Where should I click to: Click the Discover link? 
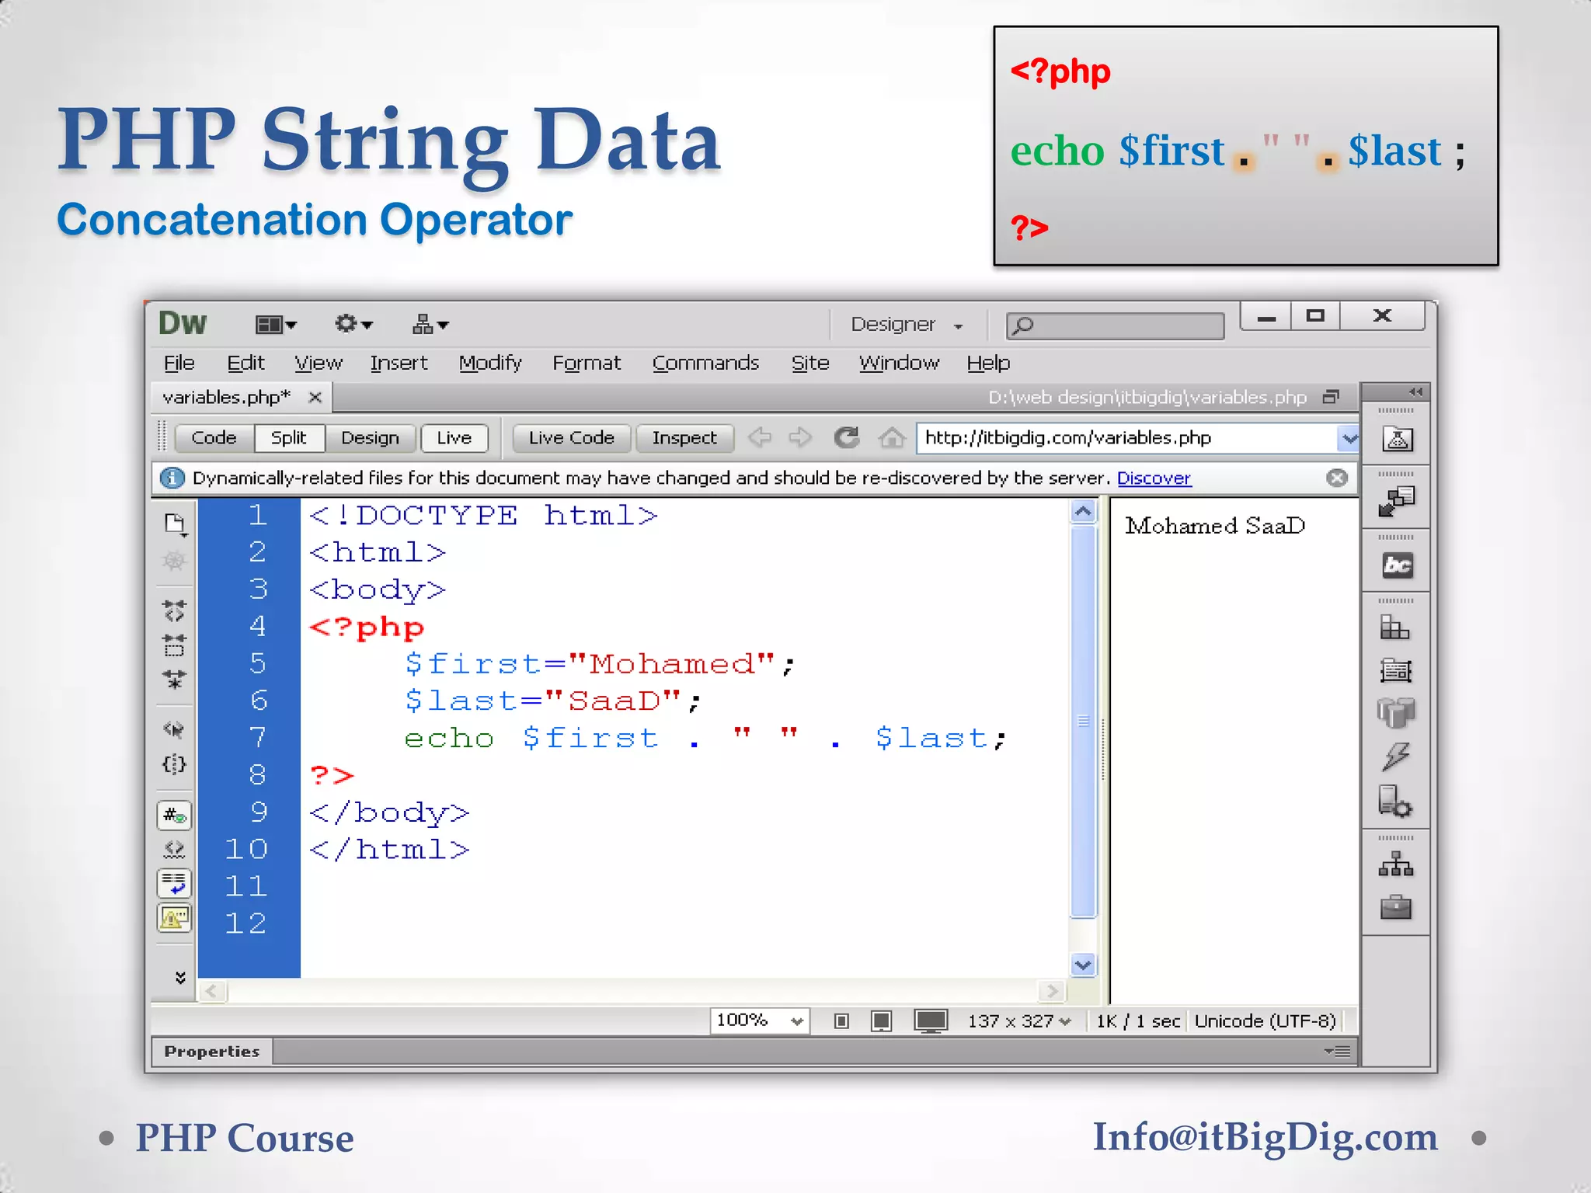[x=1154, y=478]
